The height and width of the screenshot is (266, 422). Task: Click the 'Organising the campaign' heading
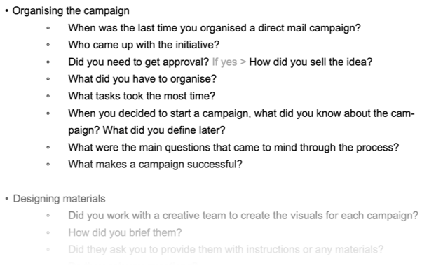[x=71, y=11]
